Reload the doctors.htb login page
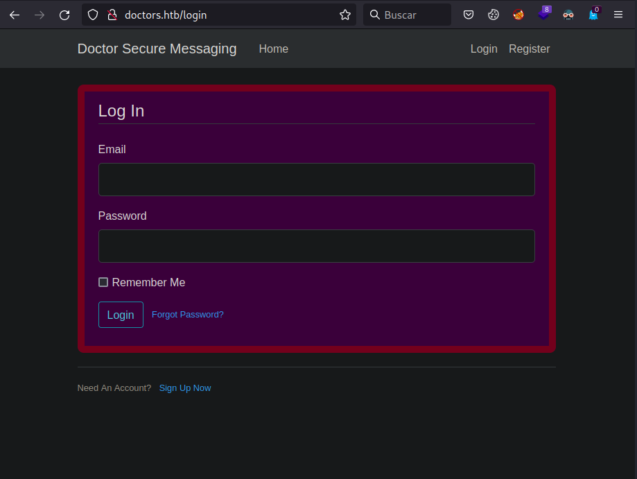 tap(64, 15)
